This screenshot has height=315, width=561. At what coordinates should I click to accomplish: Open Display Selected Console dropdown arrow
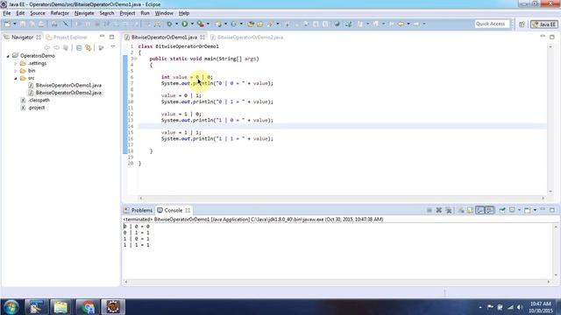(519, 210)
